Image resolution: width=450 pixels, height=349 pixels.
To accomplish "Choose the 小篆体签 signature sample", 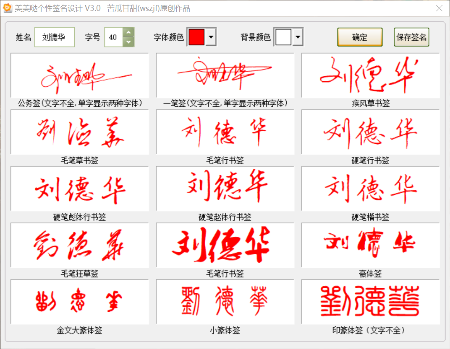I will coord(225,301).
